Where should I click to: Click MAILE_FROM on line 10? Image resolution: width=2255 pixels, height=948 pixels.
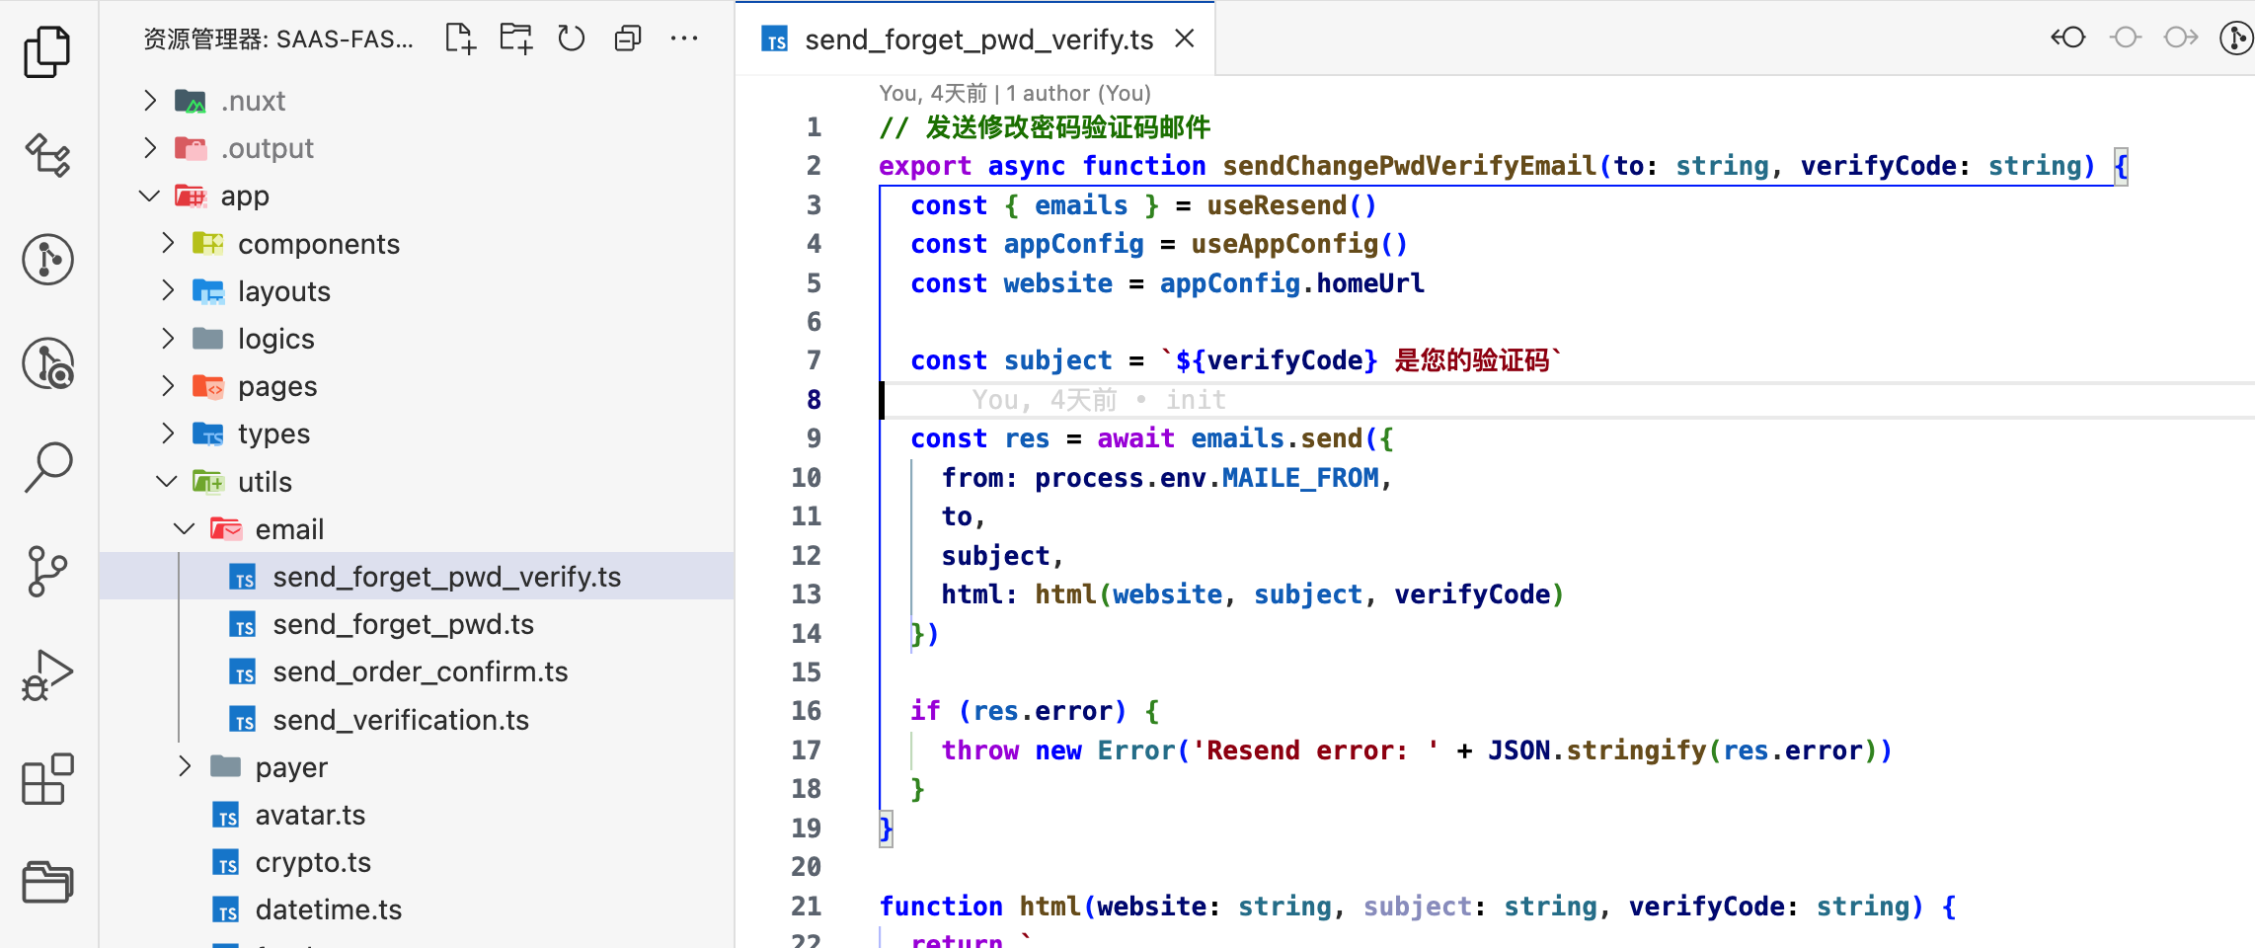(1300, 478)
